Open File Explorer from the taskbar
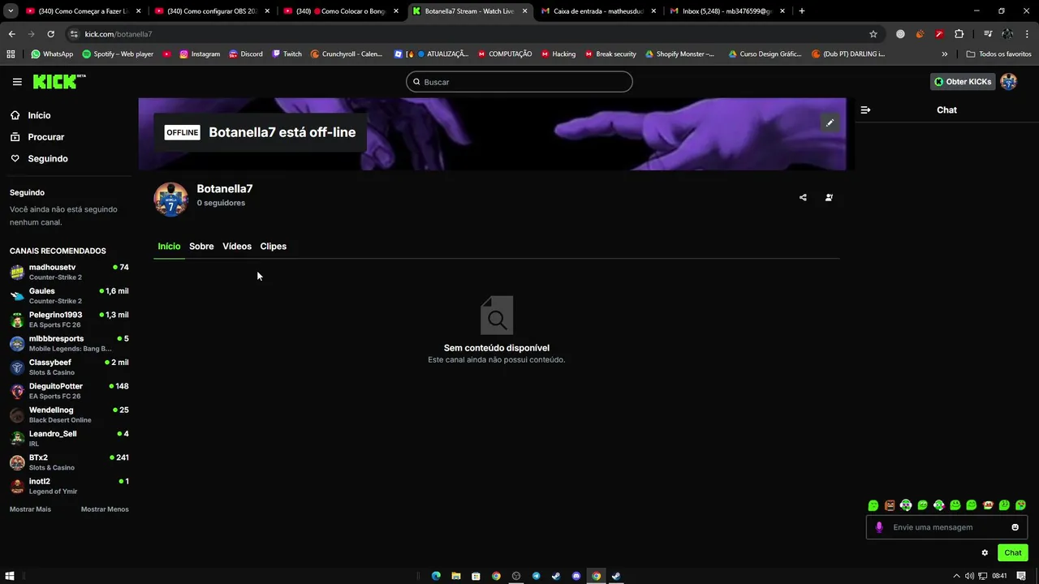This screenshot has width=1039, height=584. tap(456, 576)
